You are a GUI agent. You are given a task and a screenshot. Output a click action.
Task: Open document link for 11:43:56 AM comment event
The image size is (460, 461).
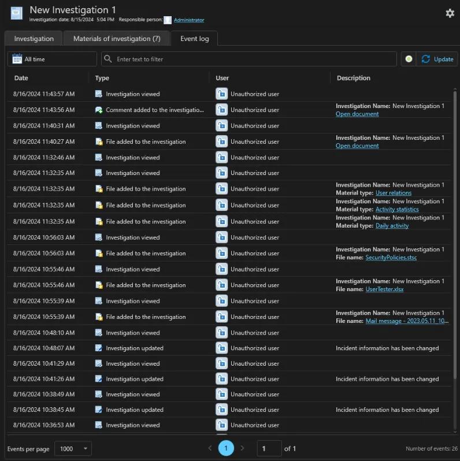357,114
